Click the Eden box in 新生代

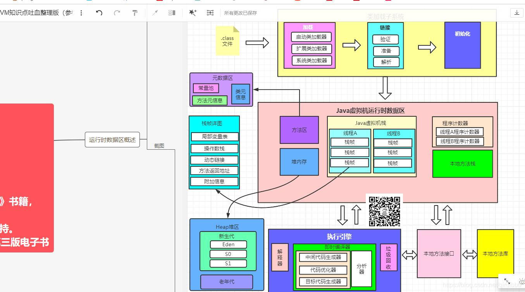(x=228, y=244)
